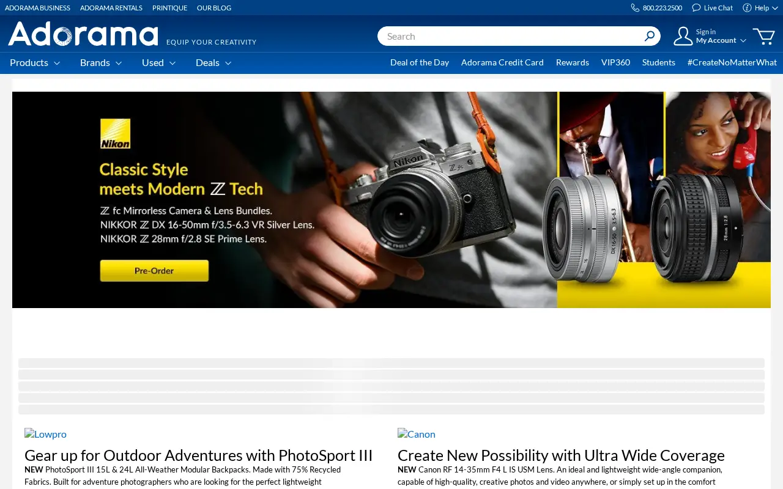Open the Students page
The width and height of the screenshot is (783, 489).
[x=659, y=62]
